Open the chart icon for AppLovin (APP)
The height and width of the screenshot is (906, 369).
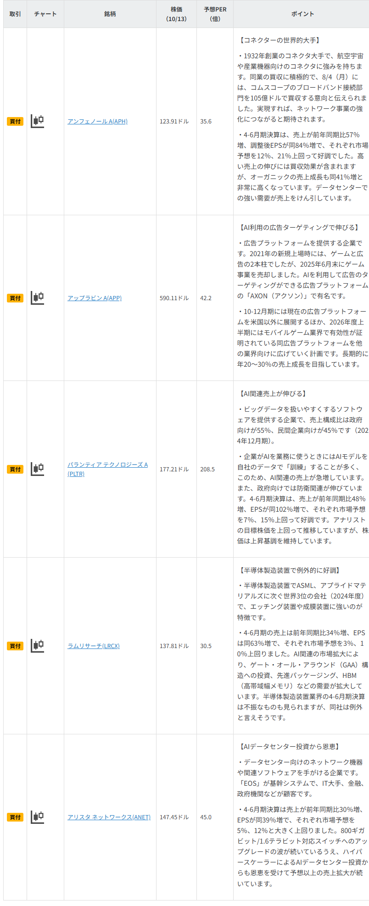(x=37, y=298)
